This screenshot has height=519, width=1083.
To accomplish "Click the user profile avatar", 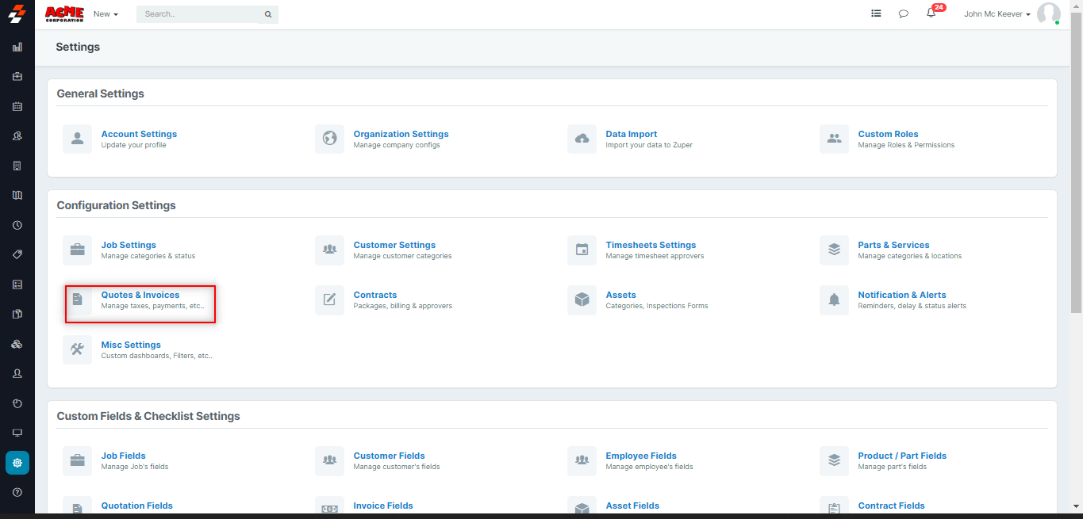I will (1048, 14).
